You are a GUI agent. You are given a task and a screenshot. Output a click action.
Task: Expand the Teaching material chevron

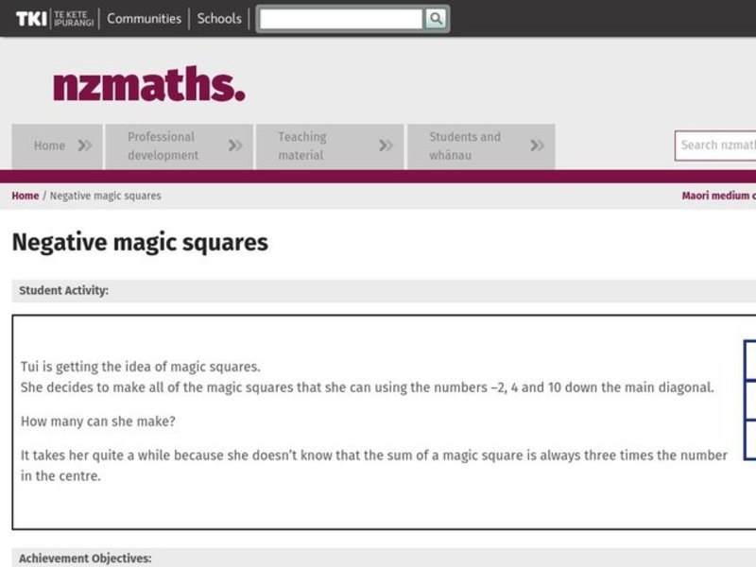384,146
